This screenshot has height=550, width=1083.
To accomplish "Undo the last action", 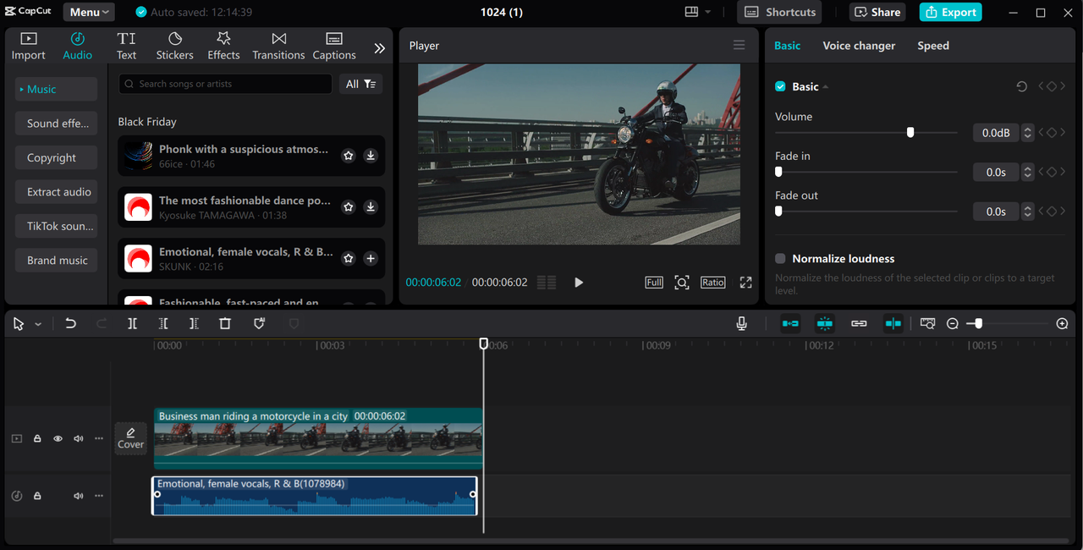I will click(70, 323).
